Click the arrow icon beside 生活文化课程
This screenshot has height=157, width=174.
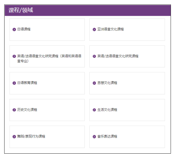[x=94, y=110]
